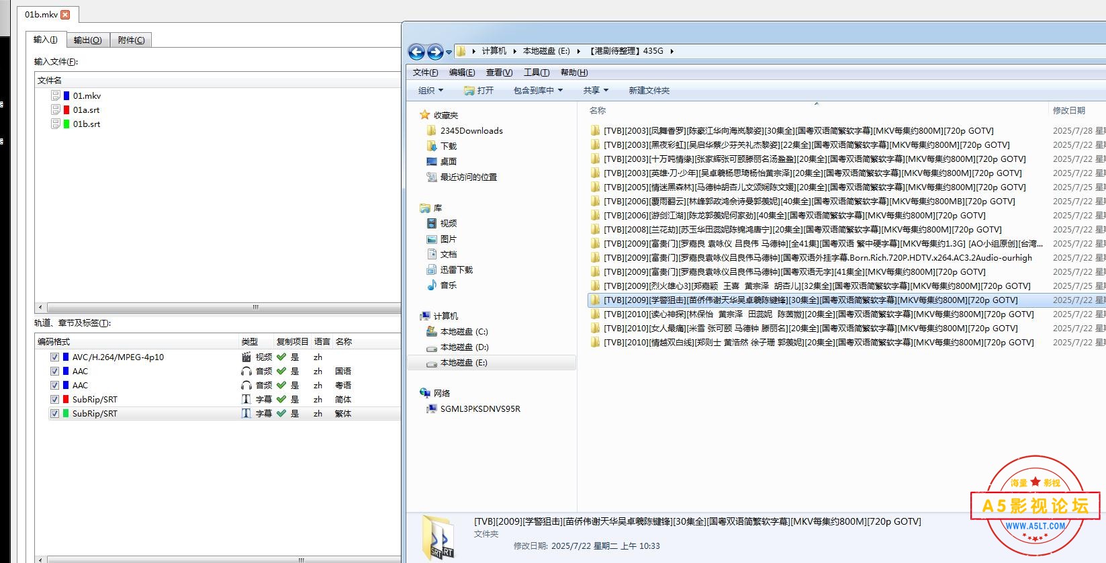
Task: Select folder [TVB][2009][烈火雄心3]
Action: pos(817,286)
